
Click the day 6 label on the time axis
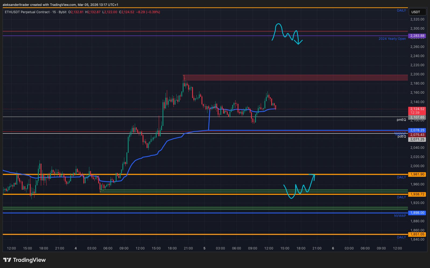click(x=333, y=248)
